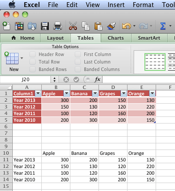Select the 'Year 2011' cell in row 4

[27, 113]
